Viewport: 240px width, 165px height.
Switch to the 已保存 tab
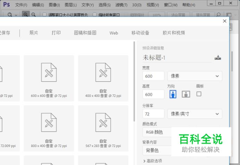[x=5, y=33]
